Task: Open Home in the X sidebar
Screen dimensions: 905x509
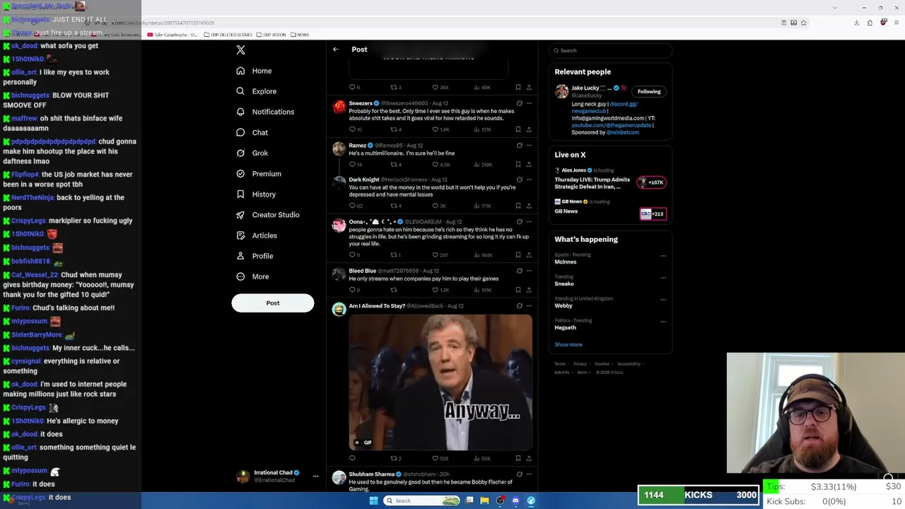Action: click(x=255, y=71)
